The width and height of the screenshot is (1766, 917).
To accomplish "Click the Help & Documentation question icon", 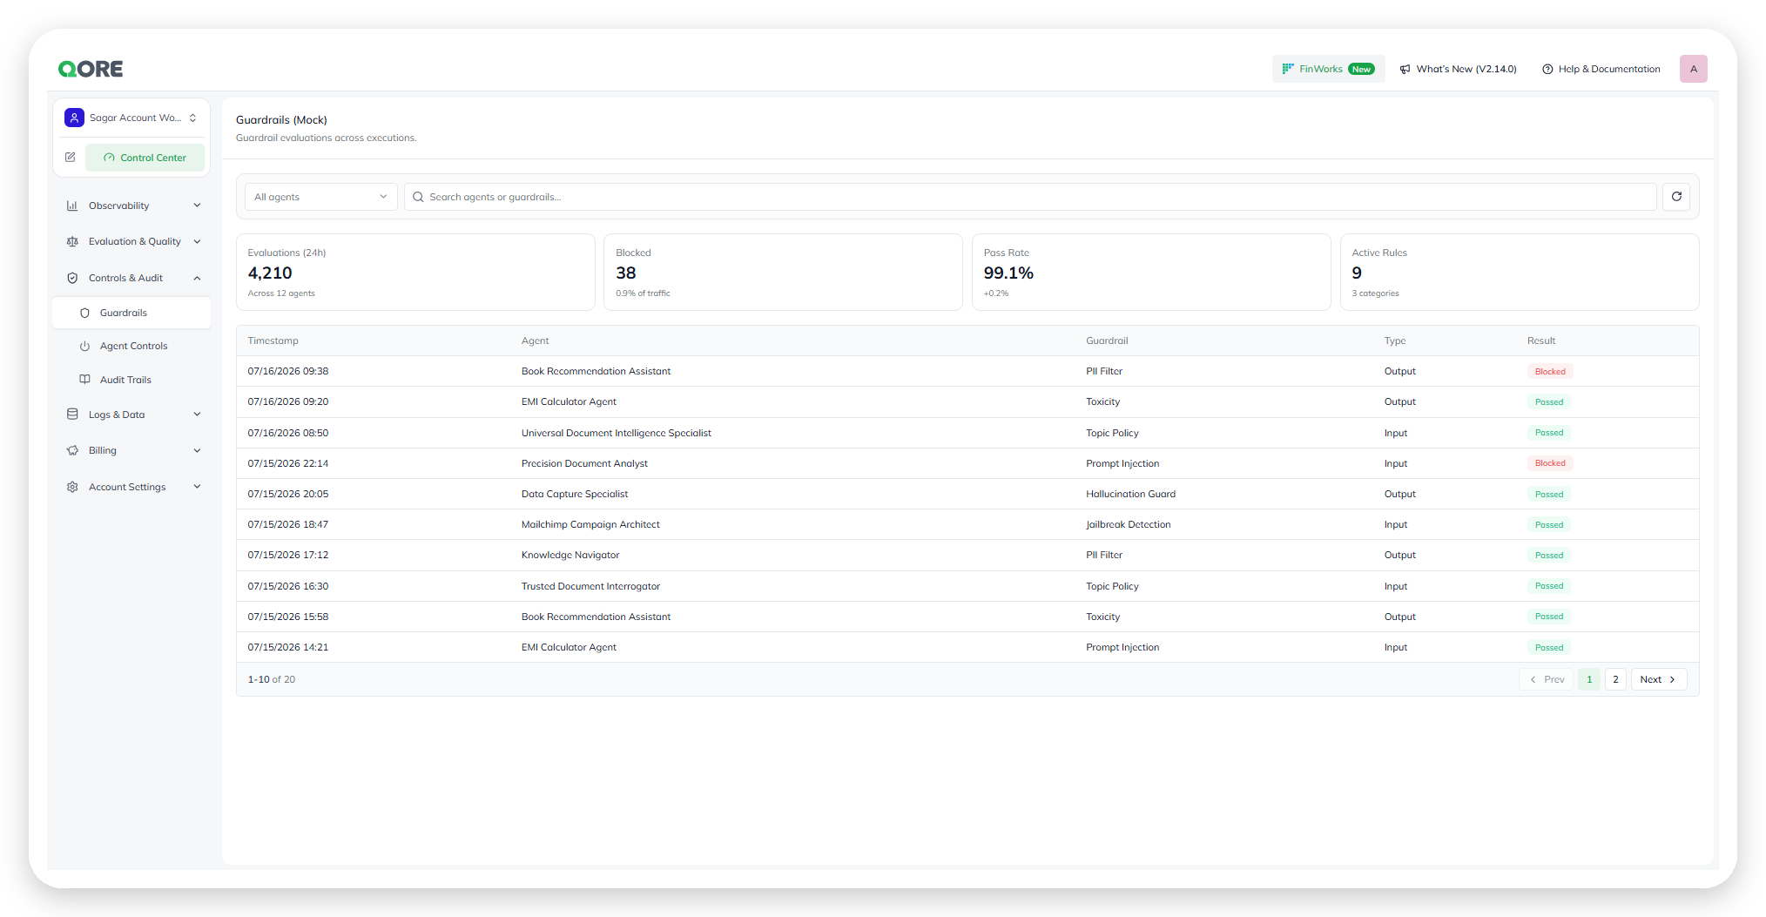I will pyautogui.click(x=1547, y=69).
